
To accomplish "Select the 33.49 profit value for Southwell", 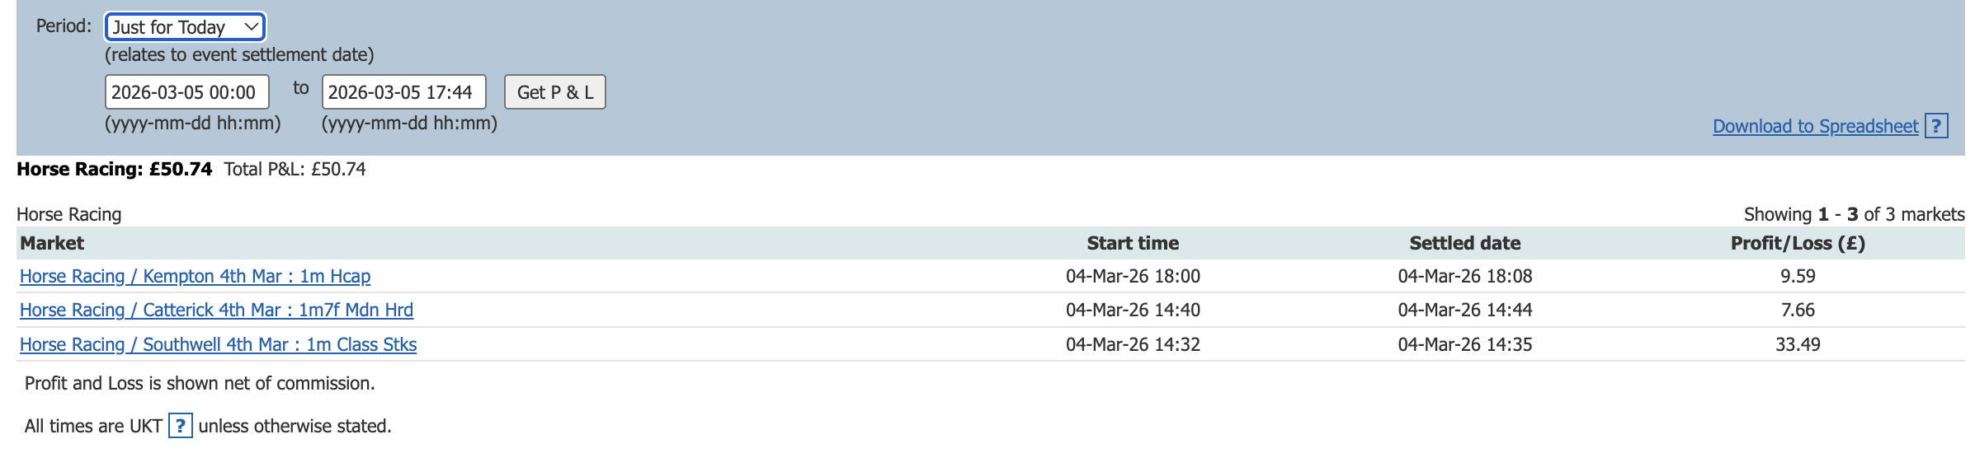I will [x=1798, y=344].
